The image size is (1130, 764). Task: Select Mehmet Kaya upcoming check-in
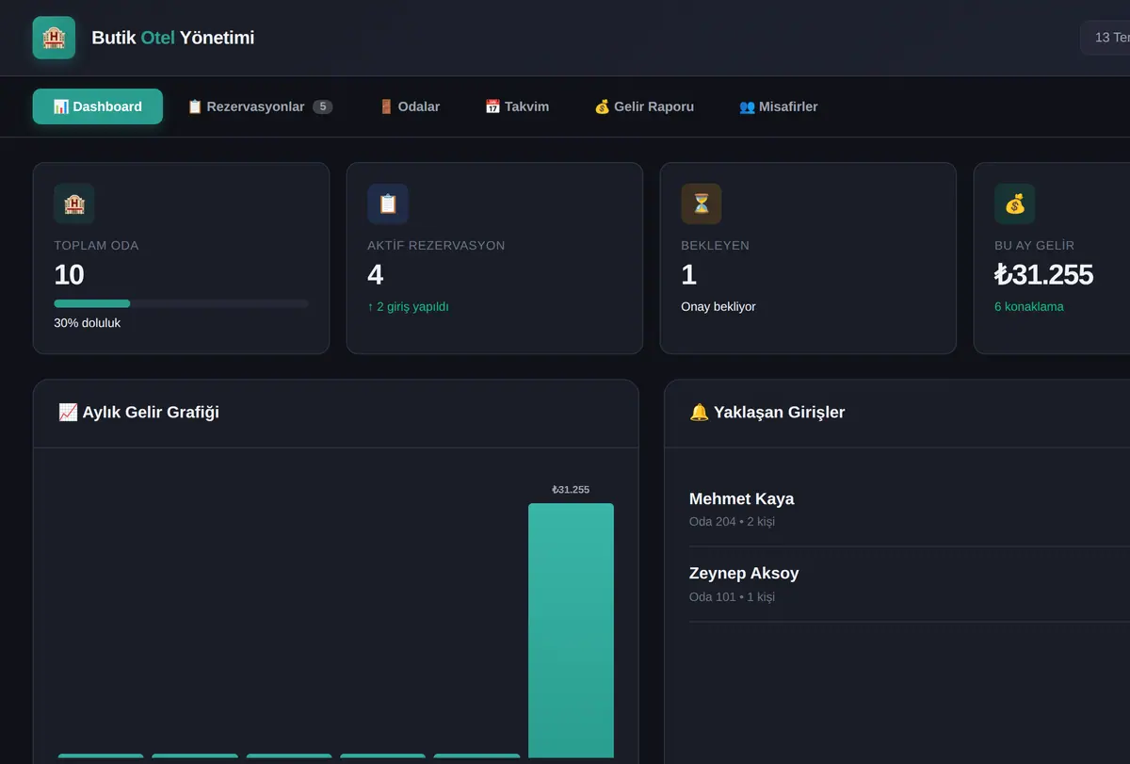(910, 509)
